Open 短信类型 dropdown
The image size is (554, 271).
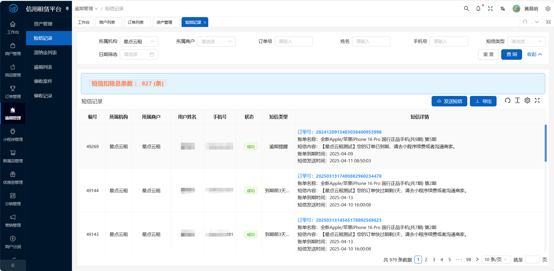click(526, 41)
